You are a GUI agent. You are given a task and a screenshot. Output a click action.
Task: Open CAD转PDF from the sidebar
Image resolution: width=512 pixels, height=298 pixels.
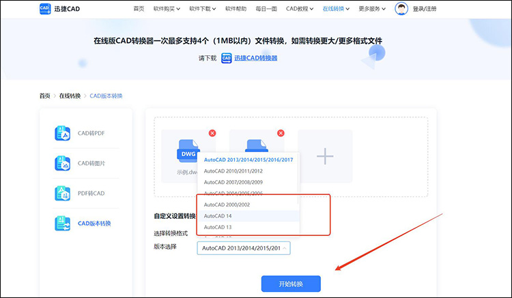click(91, 133)
